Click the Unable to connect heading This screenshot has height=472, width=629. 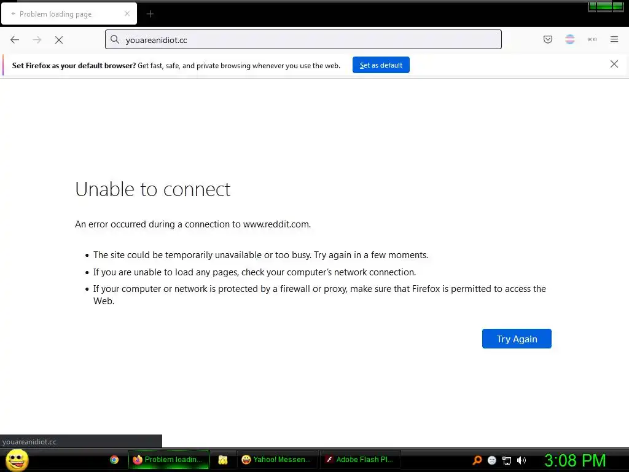[x=153, y=189]
